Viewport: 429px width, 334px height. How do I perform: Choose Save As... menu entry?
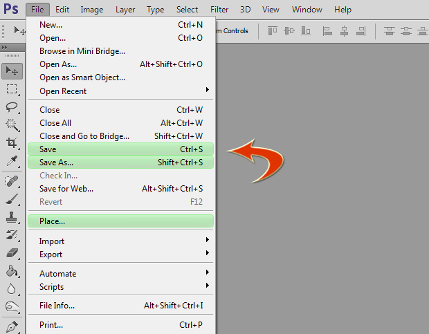pos(120,163)
